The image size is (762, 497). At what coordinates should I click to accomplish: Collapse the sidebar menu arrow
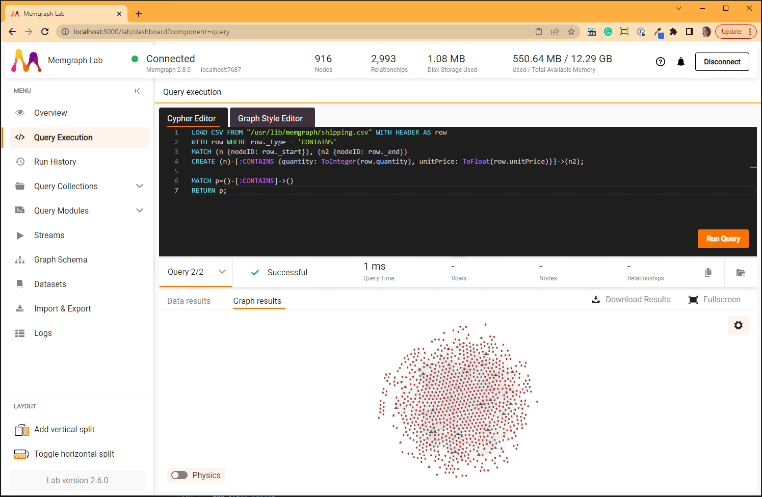137,91
